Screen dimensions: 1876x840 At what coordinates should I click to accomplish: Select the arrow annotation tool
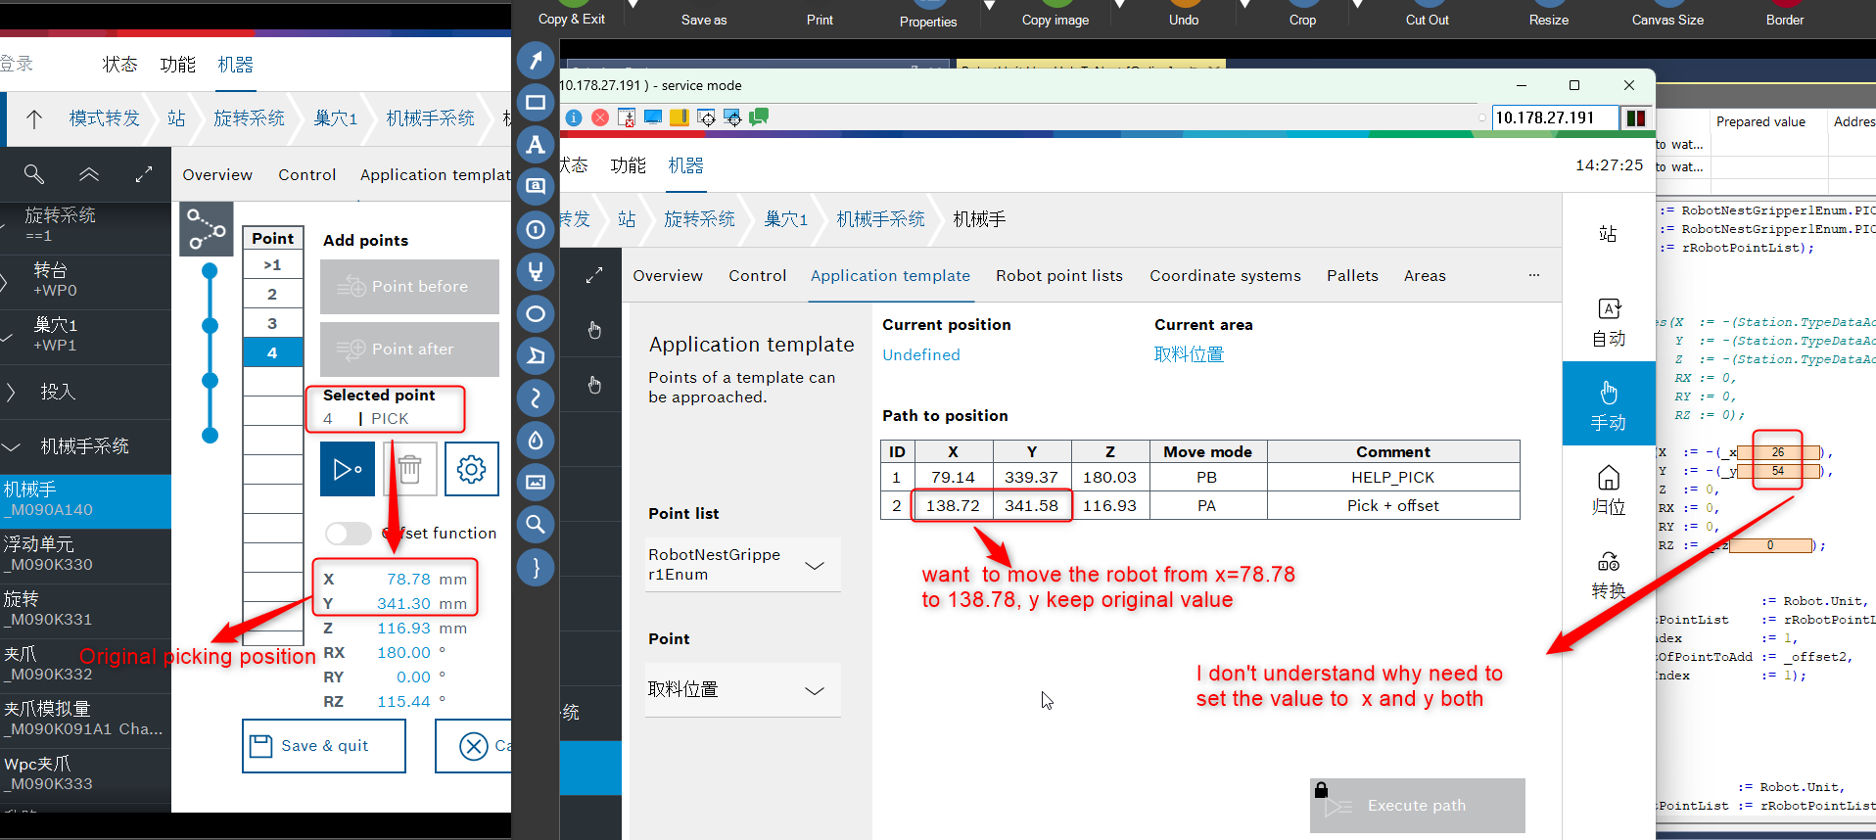[x=536, y=60]
